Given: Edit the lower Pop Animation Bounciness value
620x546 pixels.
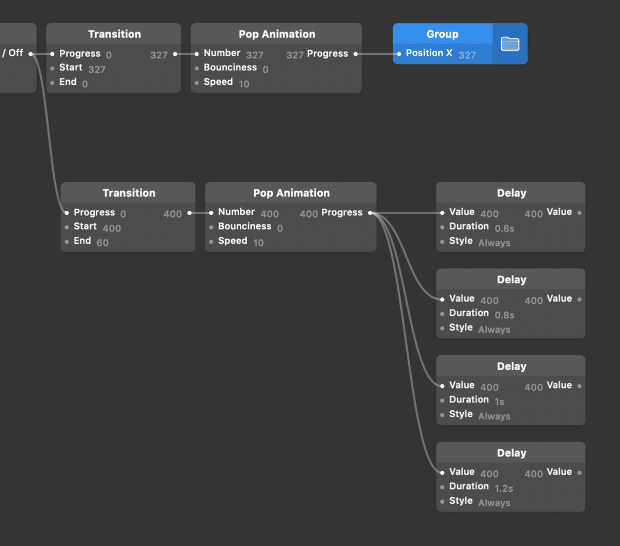Looking at the screenshot, I should [x=280, y=228].
